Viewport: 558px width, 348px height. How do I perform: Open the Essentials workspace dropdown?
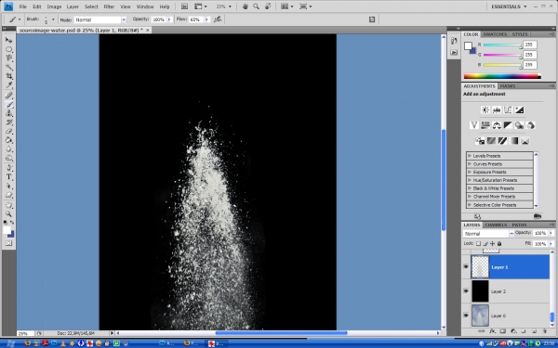point(509,6)
